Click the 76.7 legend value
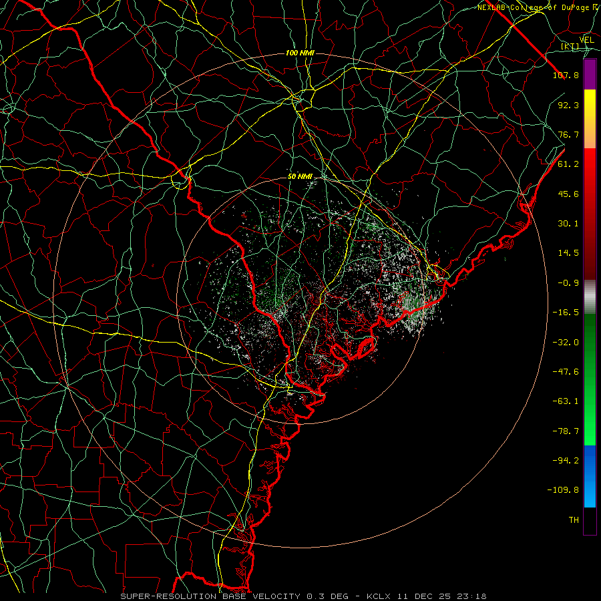This screenshot has width=601, height=601. (568, 134)
